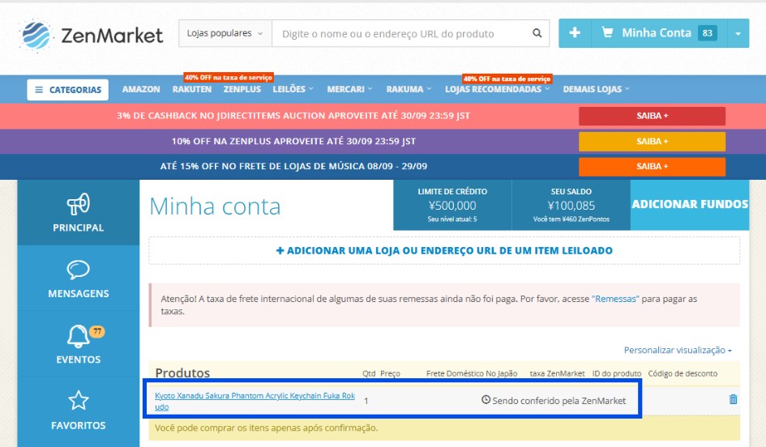Screen dimensions: 766x447
Task: Click SAIBA + on the cashback banner
Action: coord(652,116)
